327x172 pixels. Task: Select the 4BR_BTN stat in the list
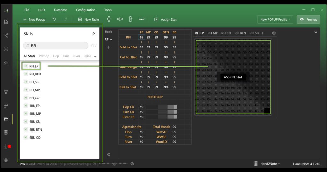point(35,130)
